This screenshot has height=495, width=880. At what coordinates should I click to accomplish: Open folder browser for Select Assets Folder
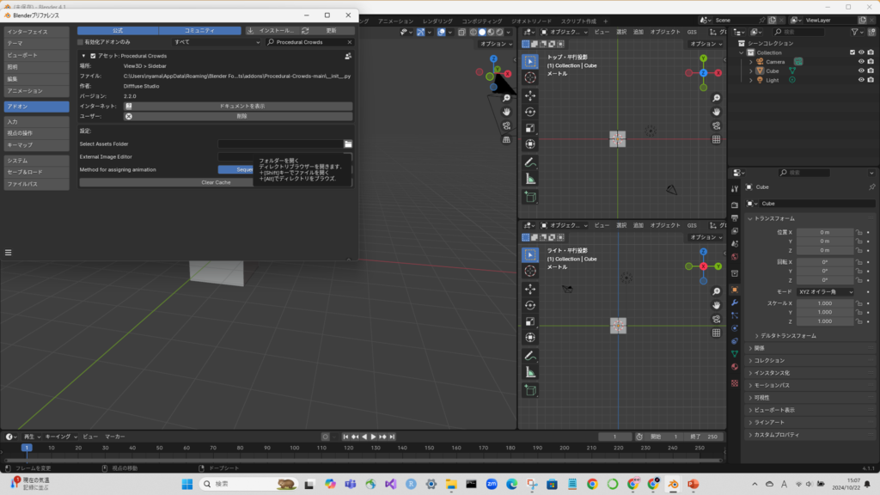point(348,144)
